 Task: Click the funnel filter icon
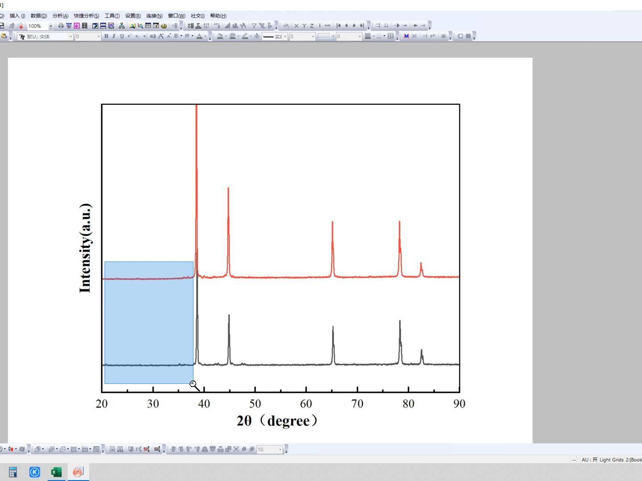pyautogui.click(x=254, y=26)
